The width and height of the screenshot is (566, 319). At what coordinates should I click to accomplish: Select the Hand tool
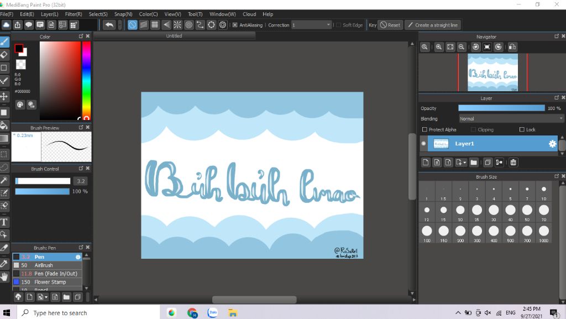coord(4,277)
